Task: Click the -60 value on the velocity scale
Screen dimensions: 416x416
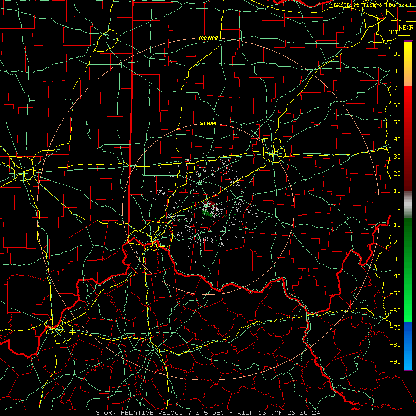Action: tap(395, 311)
